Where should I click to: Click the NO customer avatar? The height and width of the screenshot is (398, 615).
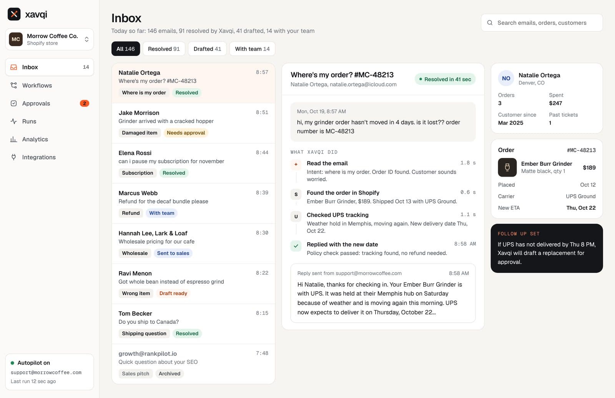(506, 78)
